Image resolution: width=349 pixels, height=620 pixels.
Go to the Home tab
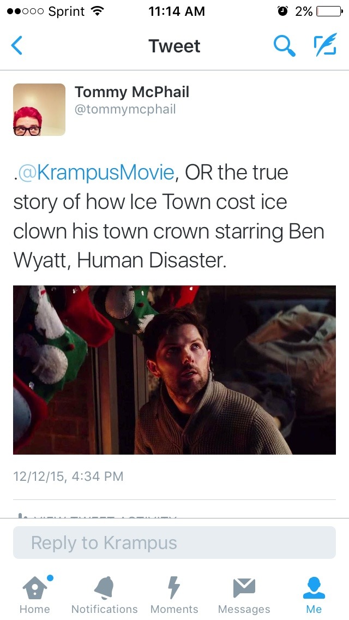point(35,594)
